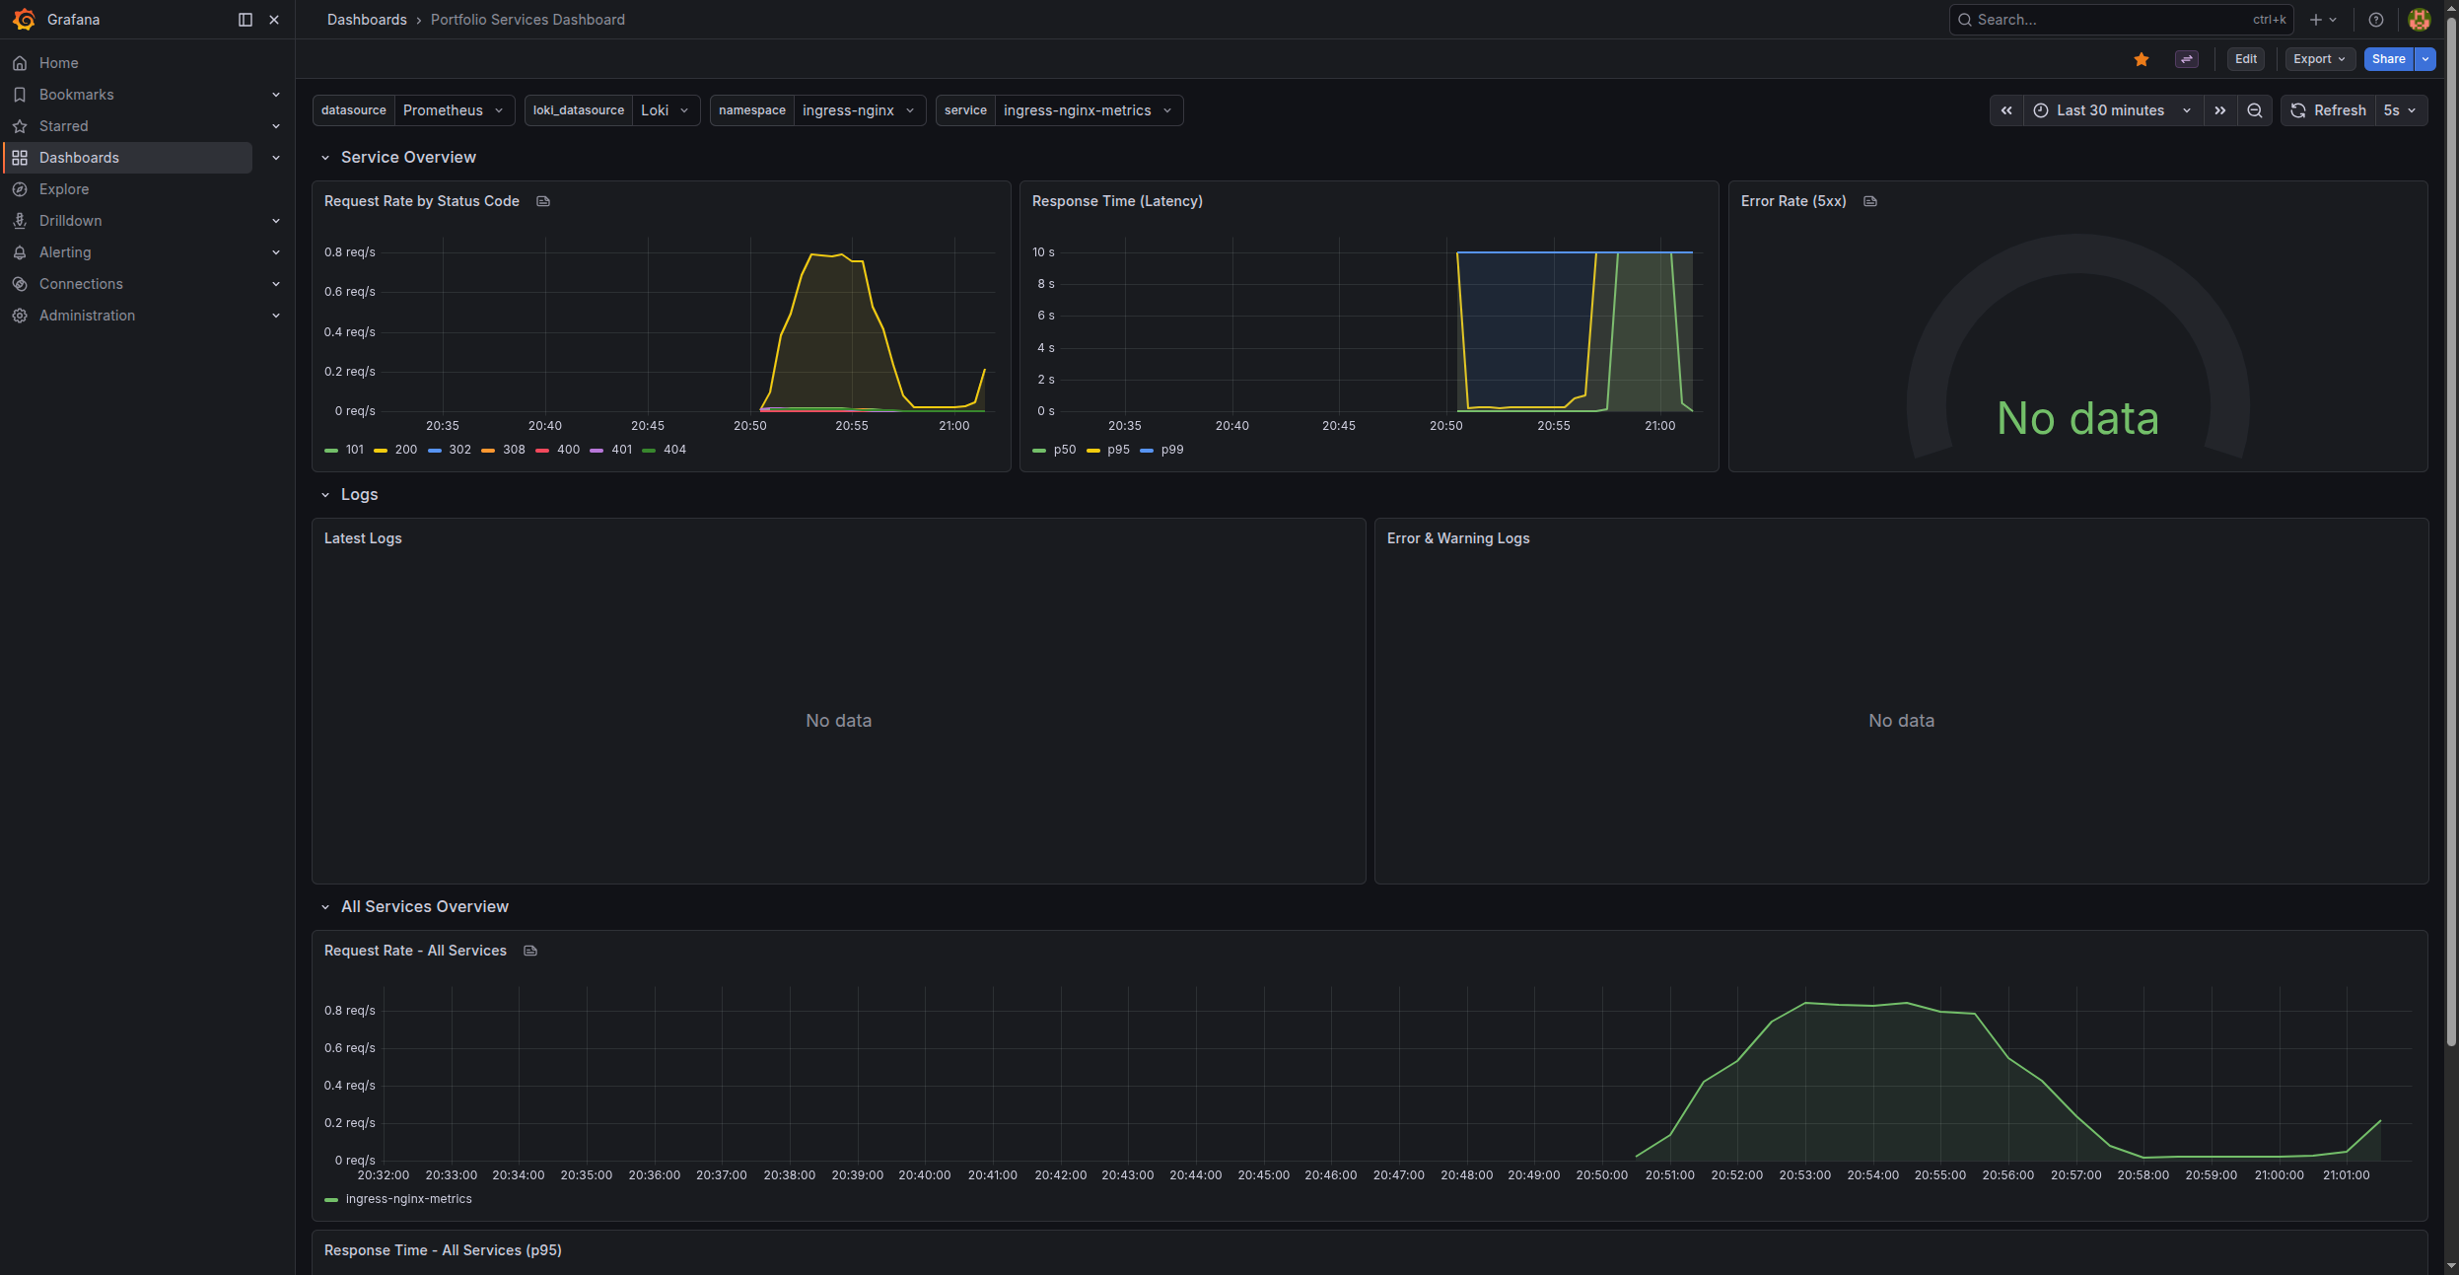Open Explore from the sidebar

click(x=64, y=188)
